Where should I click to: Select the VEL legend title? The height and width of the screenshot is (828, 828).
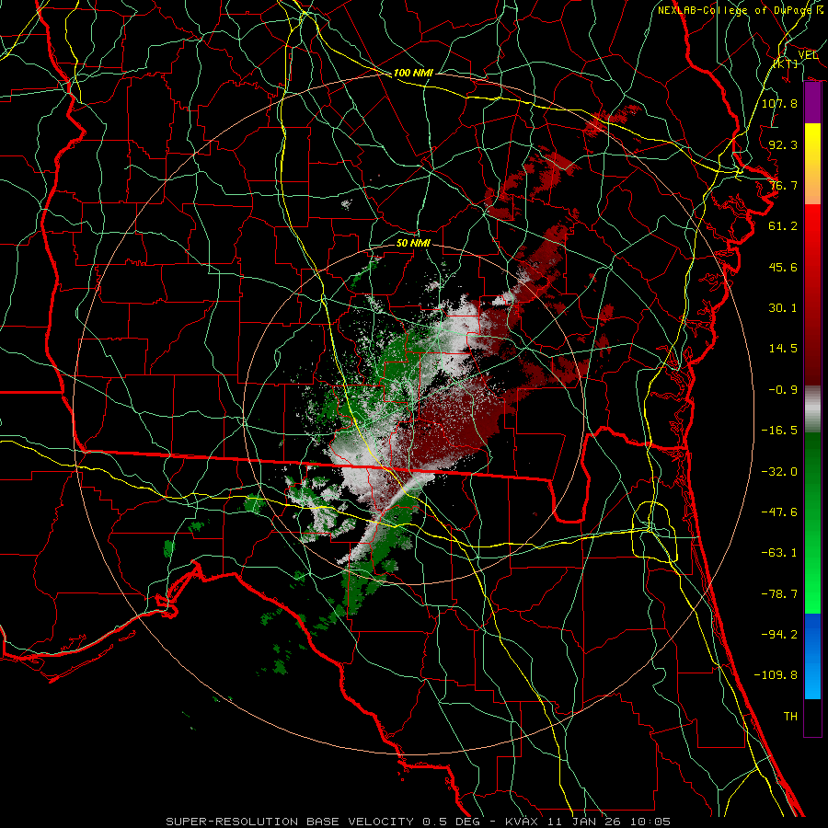(808, 54)
